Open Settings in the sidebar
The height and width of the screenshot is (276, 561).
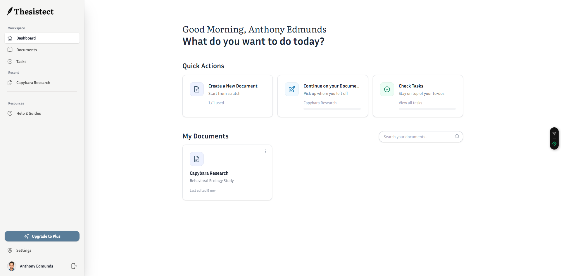[24, 250]
